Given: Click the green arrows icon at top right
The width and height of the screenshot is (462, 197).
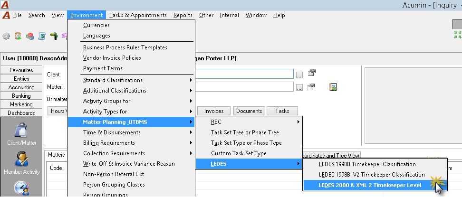Looking at the screenshot, I should tap(458, 35).
